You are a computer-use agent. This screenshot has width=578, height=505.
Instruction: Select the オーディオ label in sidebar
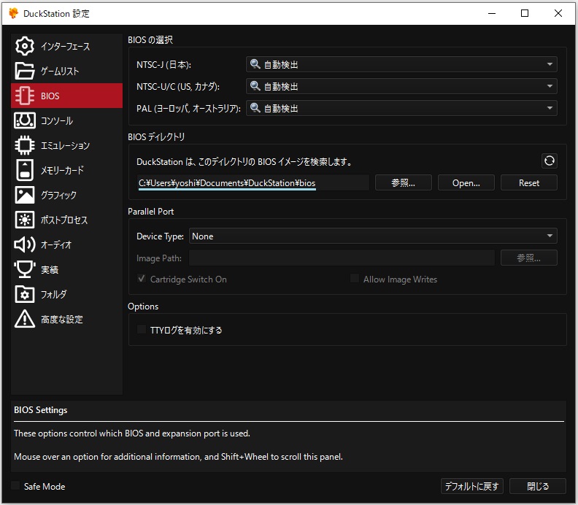click(56, 244)
